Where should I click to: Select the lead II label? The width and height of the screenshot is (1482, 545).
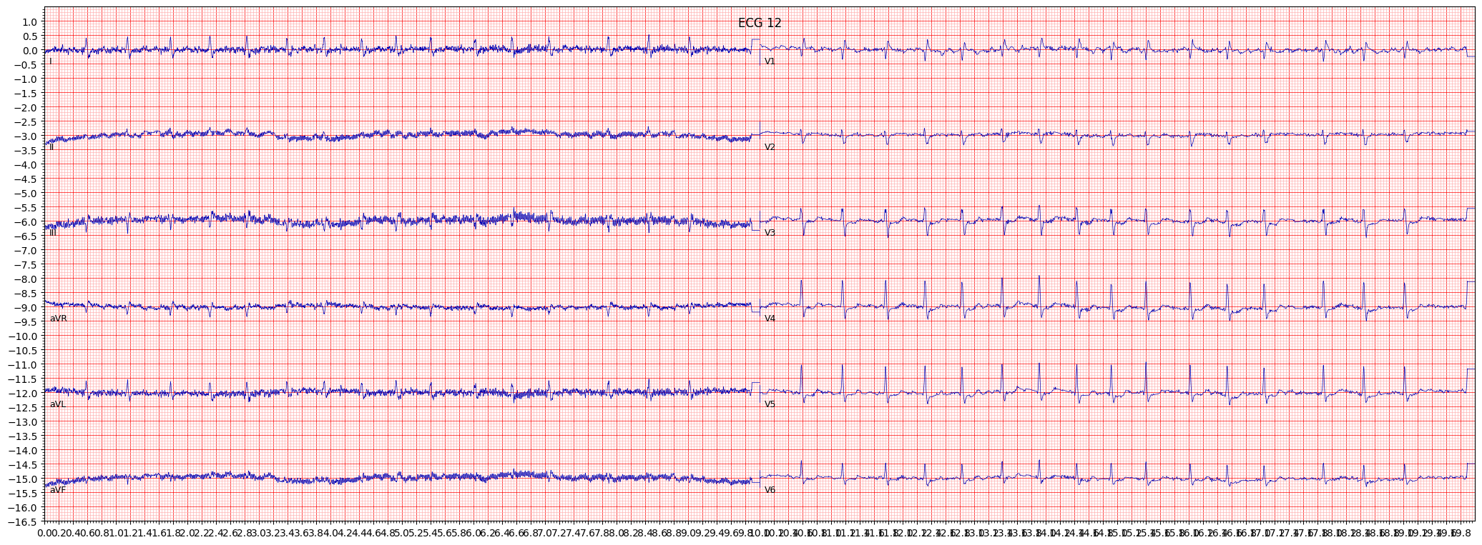[x=51, y=147]
